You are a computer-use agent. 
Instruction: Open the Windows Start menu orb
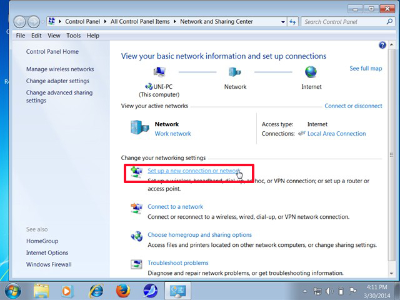[x=12, y=291]
